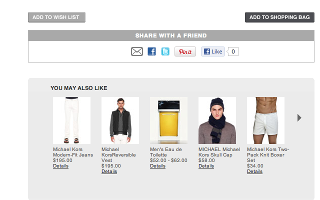
Task: Show next recommended products arrow
Action: click(299, 117)
